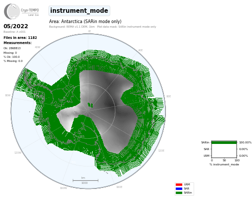Viewport: 252px width, 210px height.
Task: Click the 05/2022 date label
Action: click(x=16, y=26)
